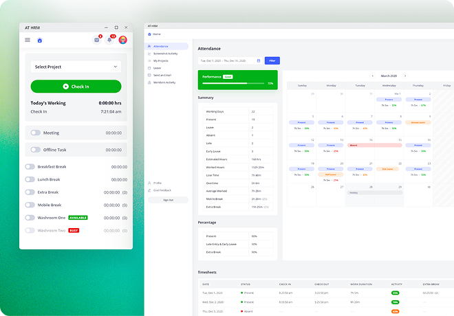Turn on the Extra Break toggle
Screen dimensions: 454x316
pyautogui.click(x=30, y=192)
